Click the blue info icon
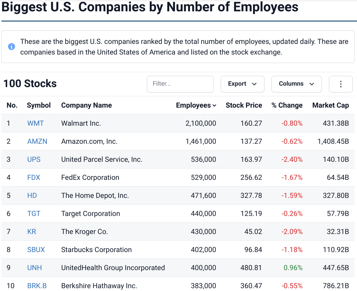357x291 pixels. click(x=12, y=47)
